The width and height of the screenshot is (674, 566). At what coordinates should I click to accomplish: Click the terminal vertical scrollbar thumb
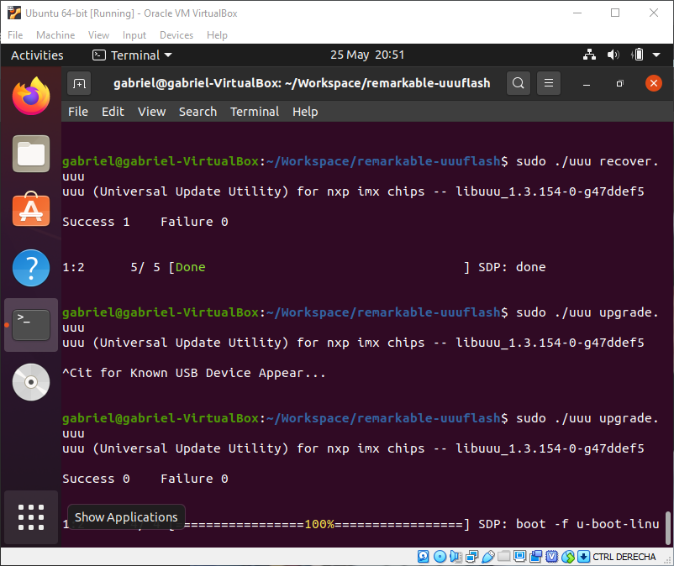667,527
